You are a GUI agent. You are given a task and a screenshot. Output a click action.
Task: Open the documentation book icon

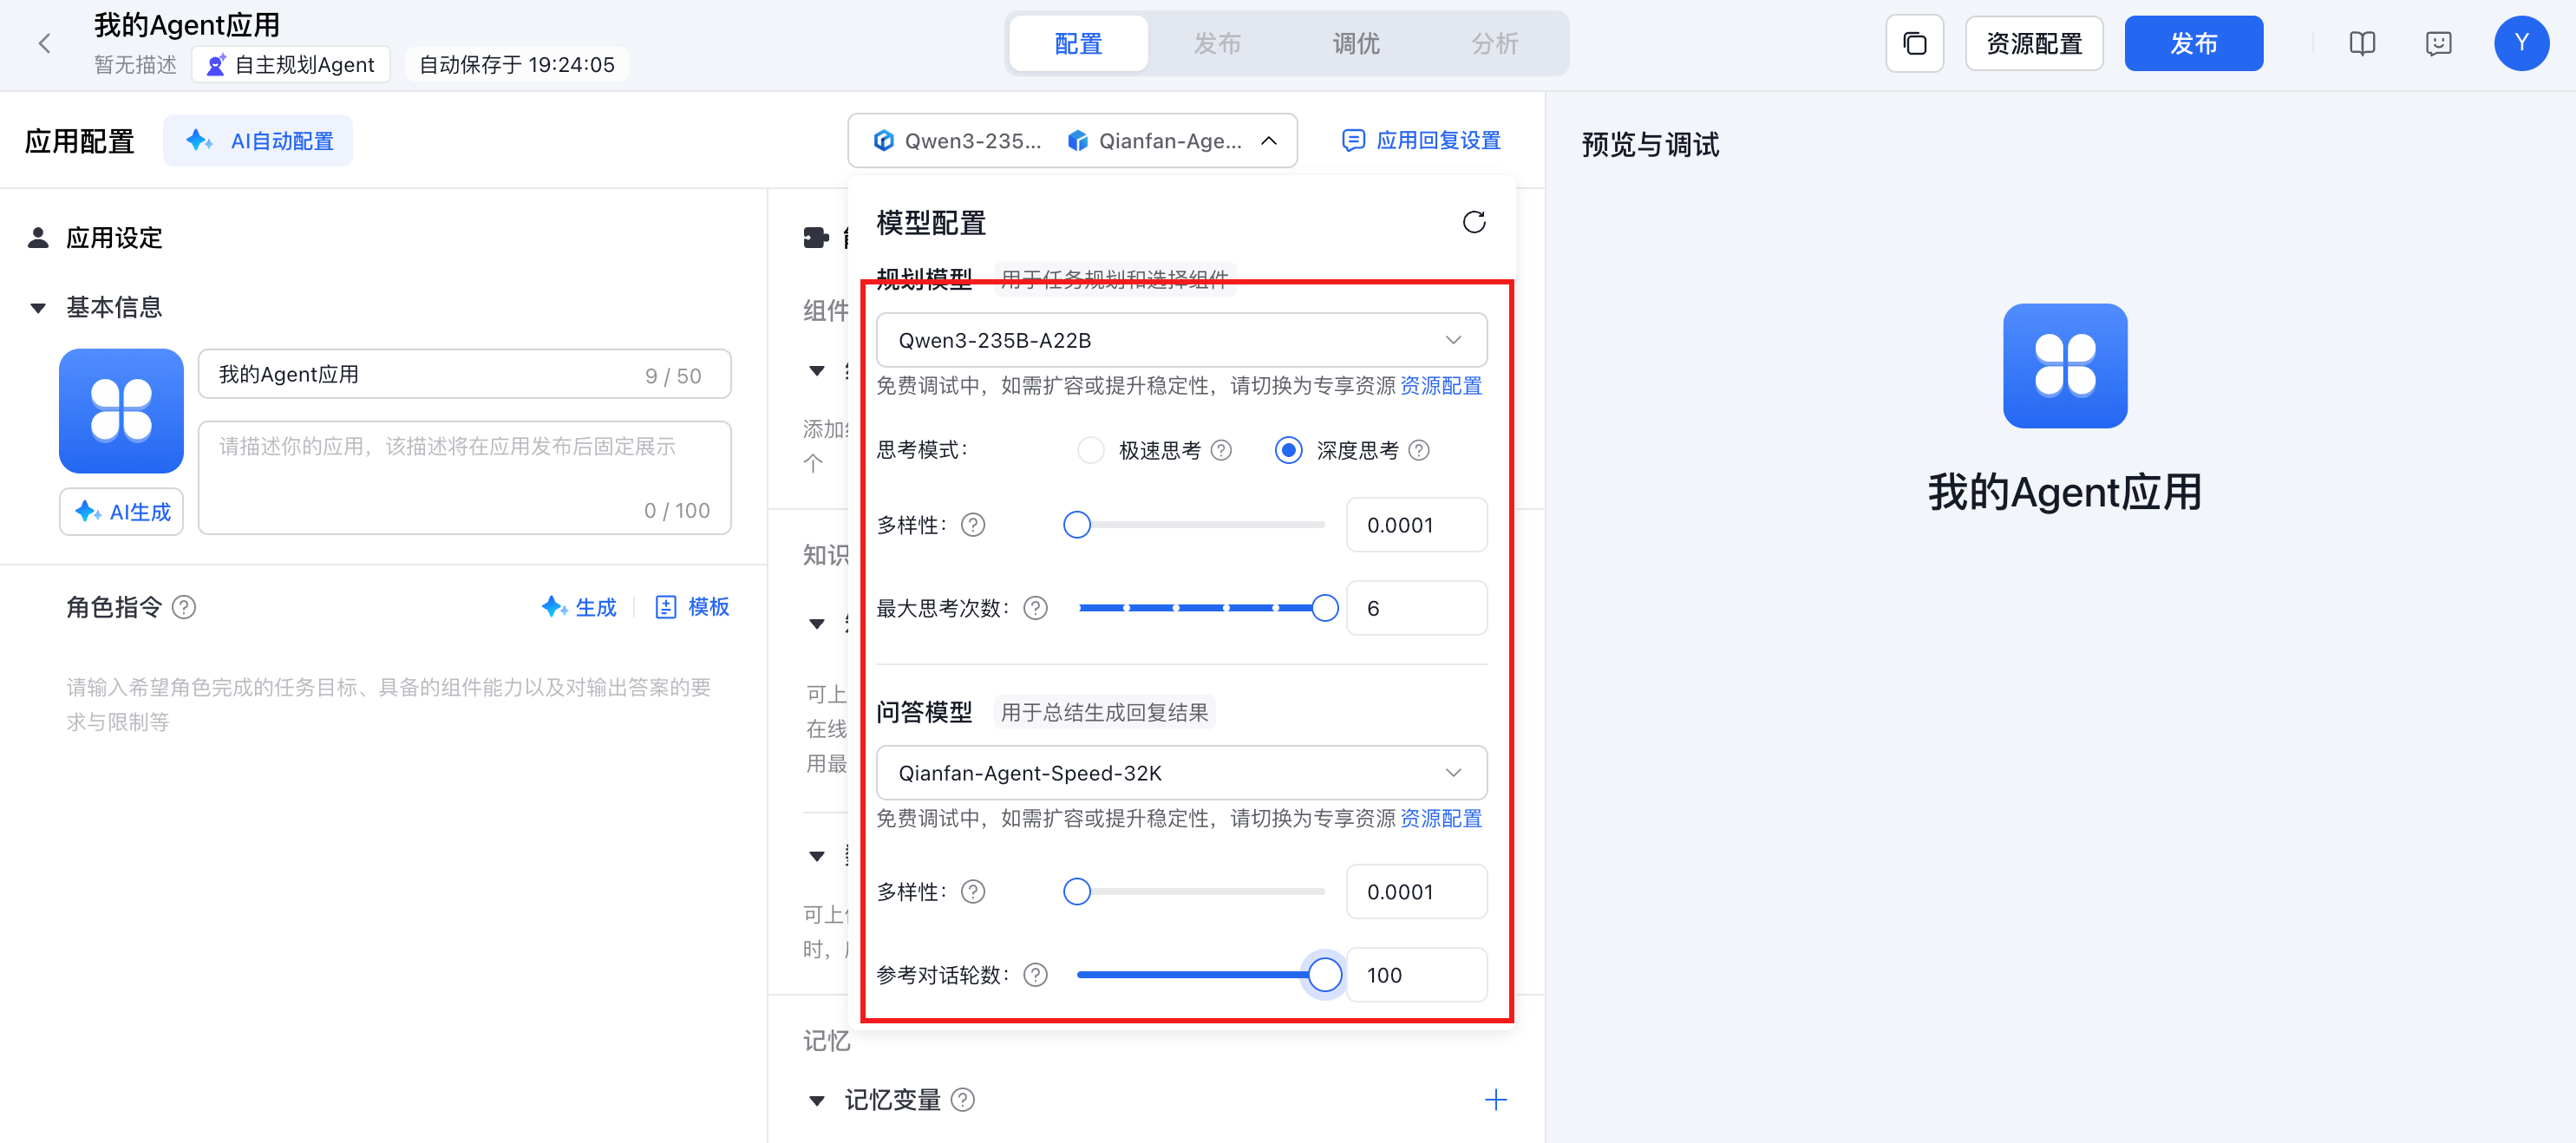click(x=2361, y=43)
